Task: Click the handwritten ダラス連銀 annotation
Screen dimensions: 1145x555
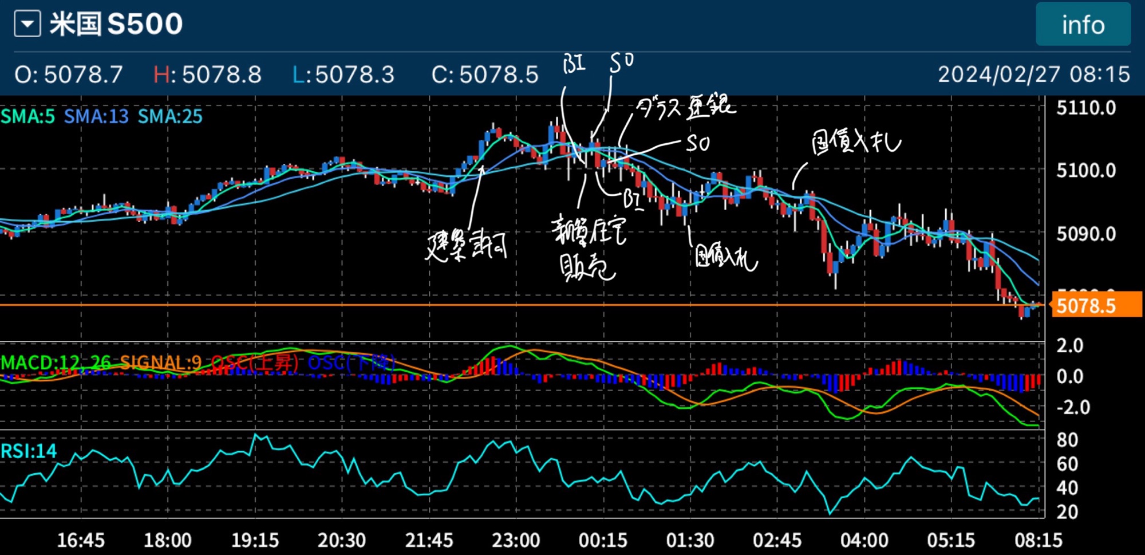Action: 685,107
